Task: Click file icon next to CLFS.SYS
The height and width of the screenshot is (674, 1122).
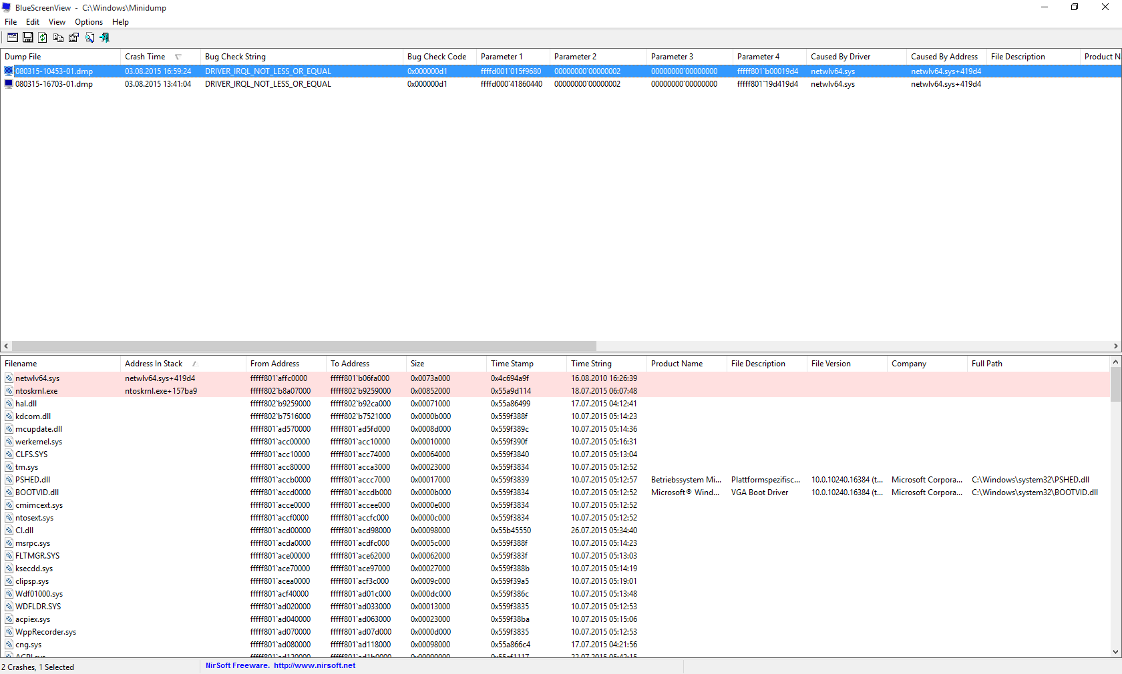Action: [x=9, y=454]
